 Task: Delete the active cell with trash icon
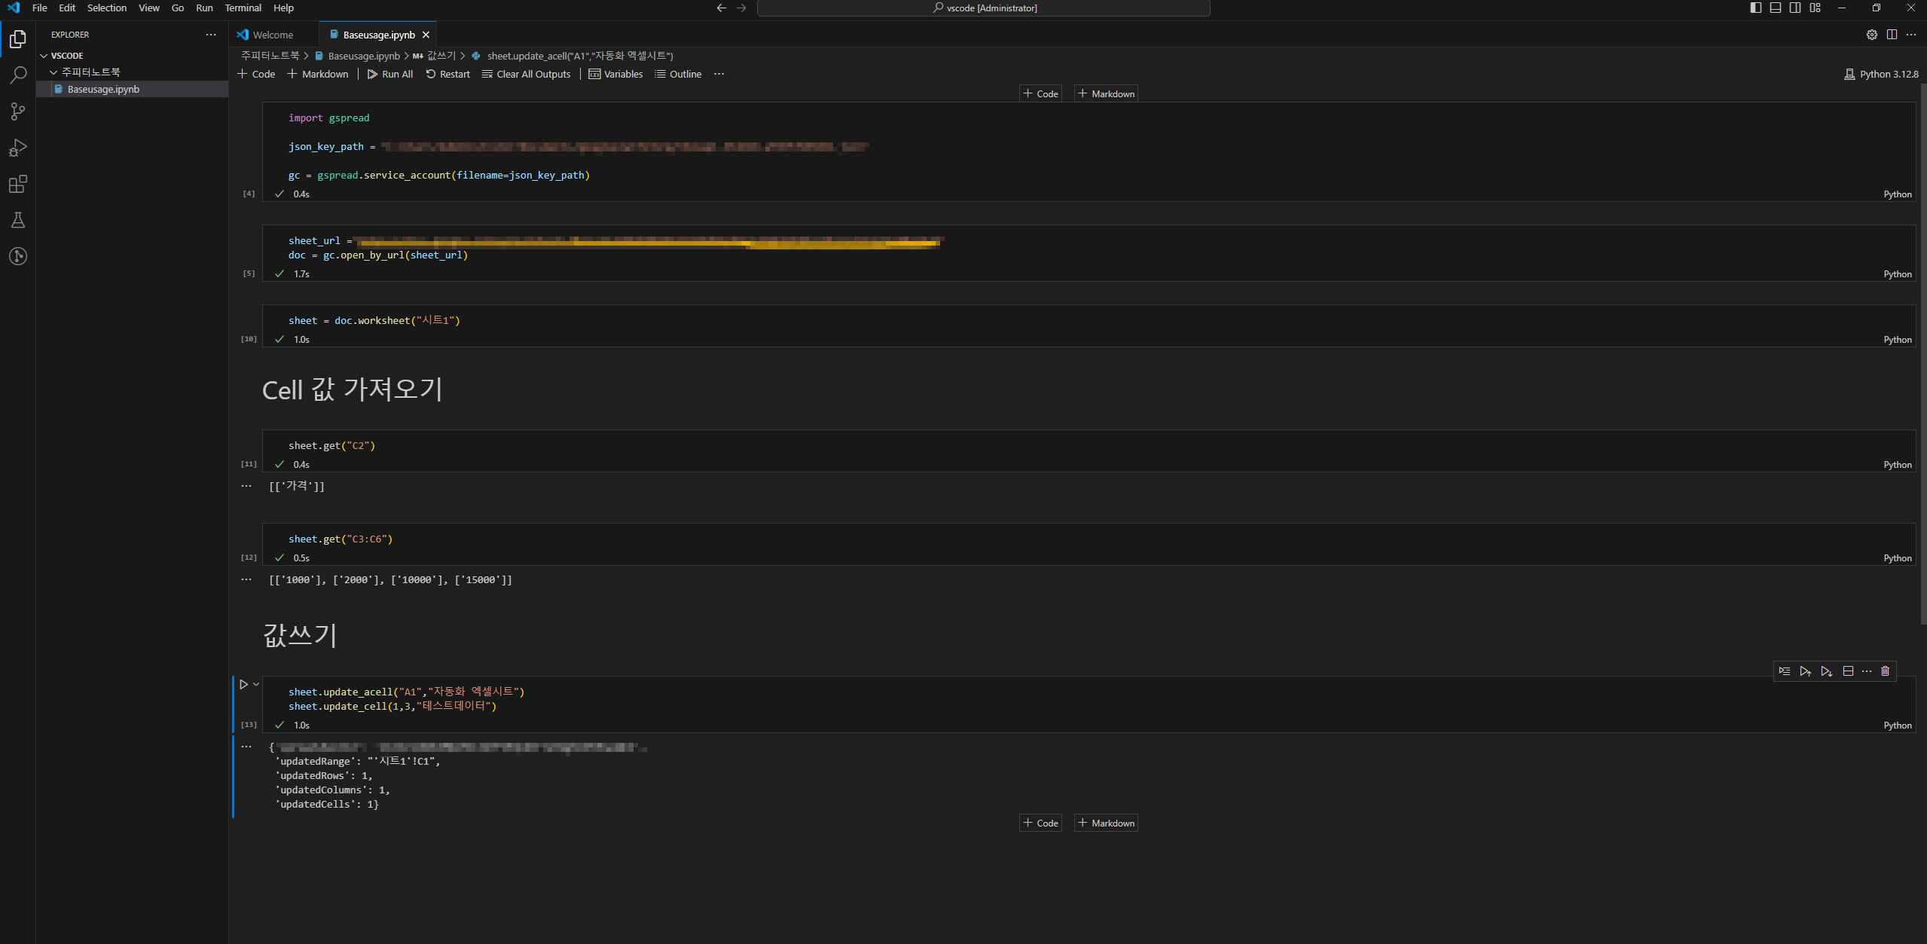(1886, 671)
